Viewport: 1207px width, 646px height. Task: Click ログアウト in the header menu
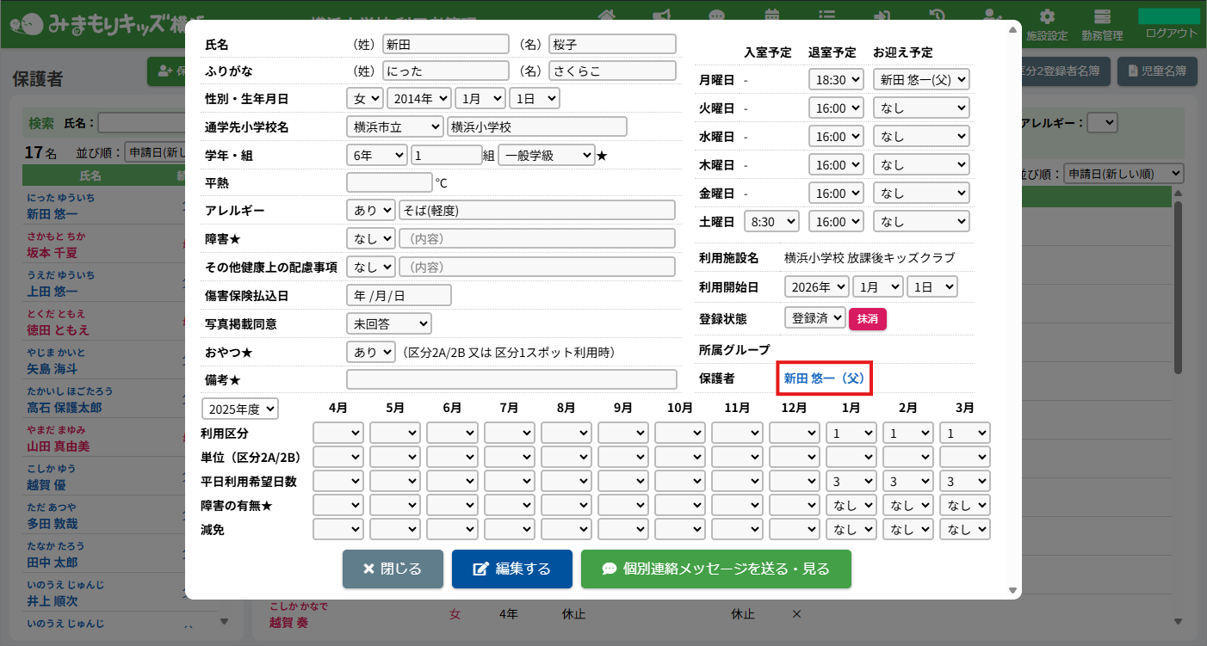pyautogui.click(x=1171, y=33)
